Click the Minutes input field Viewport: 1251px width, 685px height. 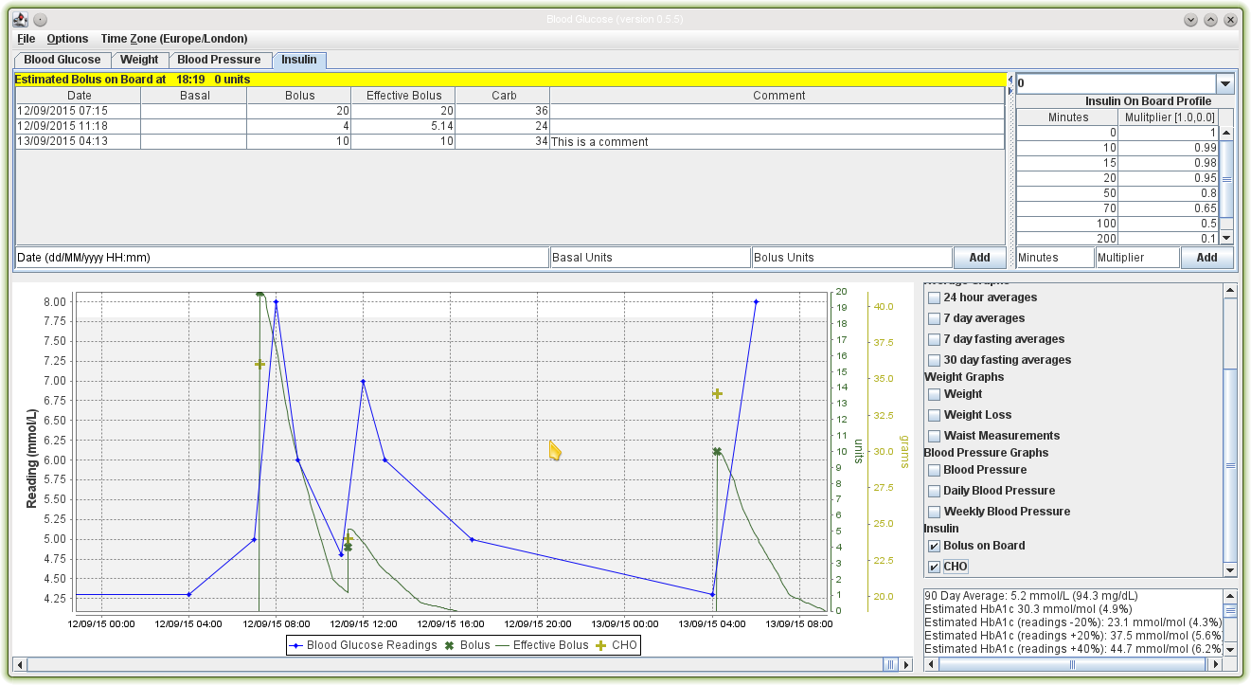[1056, 258]
